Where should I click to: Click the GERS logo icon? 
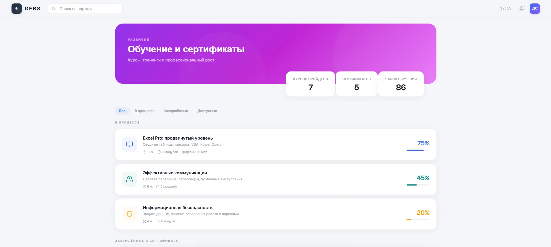point(16,9)
